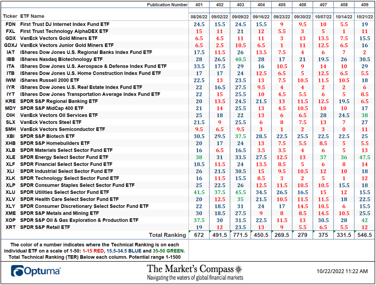Select publication number 401 header
Image resolution: width=376 pixels, height=285 pixels.
pos(199,5)
